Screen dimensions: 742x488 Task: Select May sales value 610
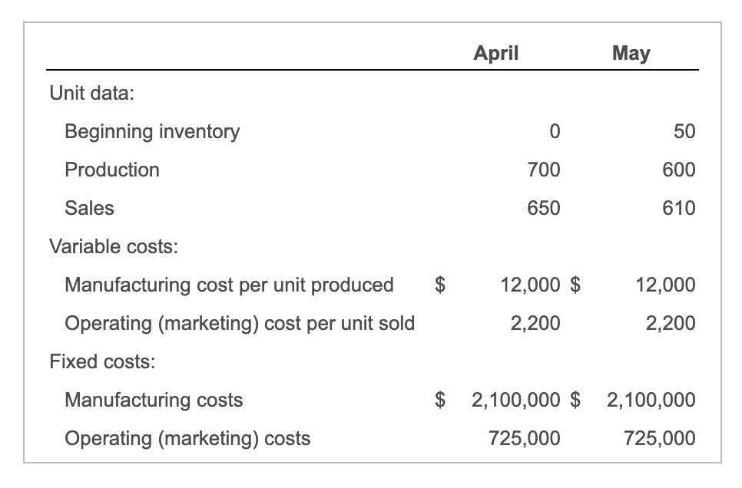(680, 208)
